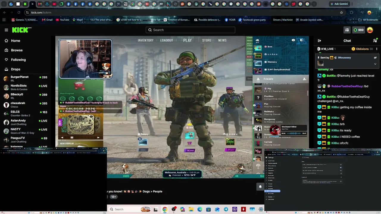Click the Oblixions leaderboard entry
Screen dimensions: 381x214
pyautogui.click(x=362, y=49)
